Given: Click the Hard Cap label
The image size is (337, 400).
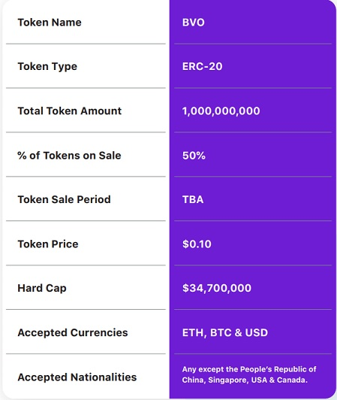Looking at the screenshot, I should pos(42,289).
